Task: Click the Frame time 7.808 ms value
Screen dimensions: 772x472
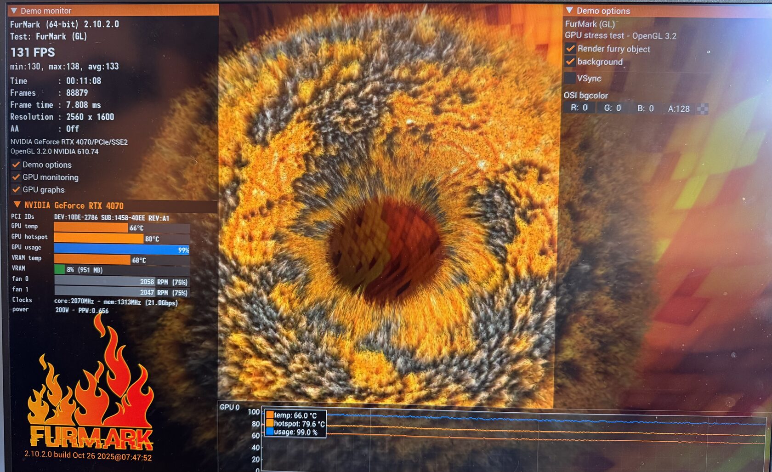Action: pyautogui.click(x=83, y=105)
